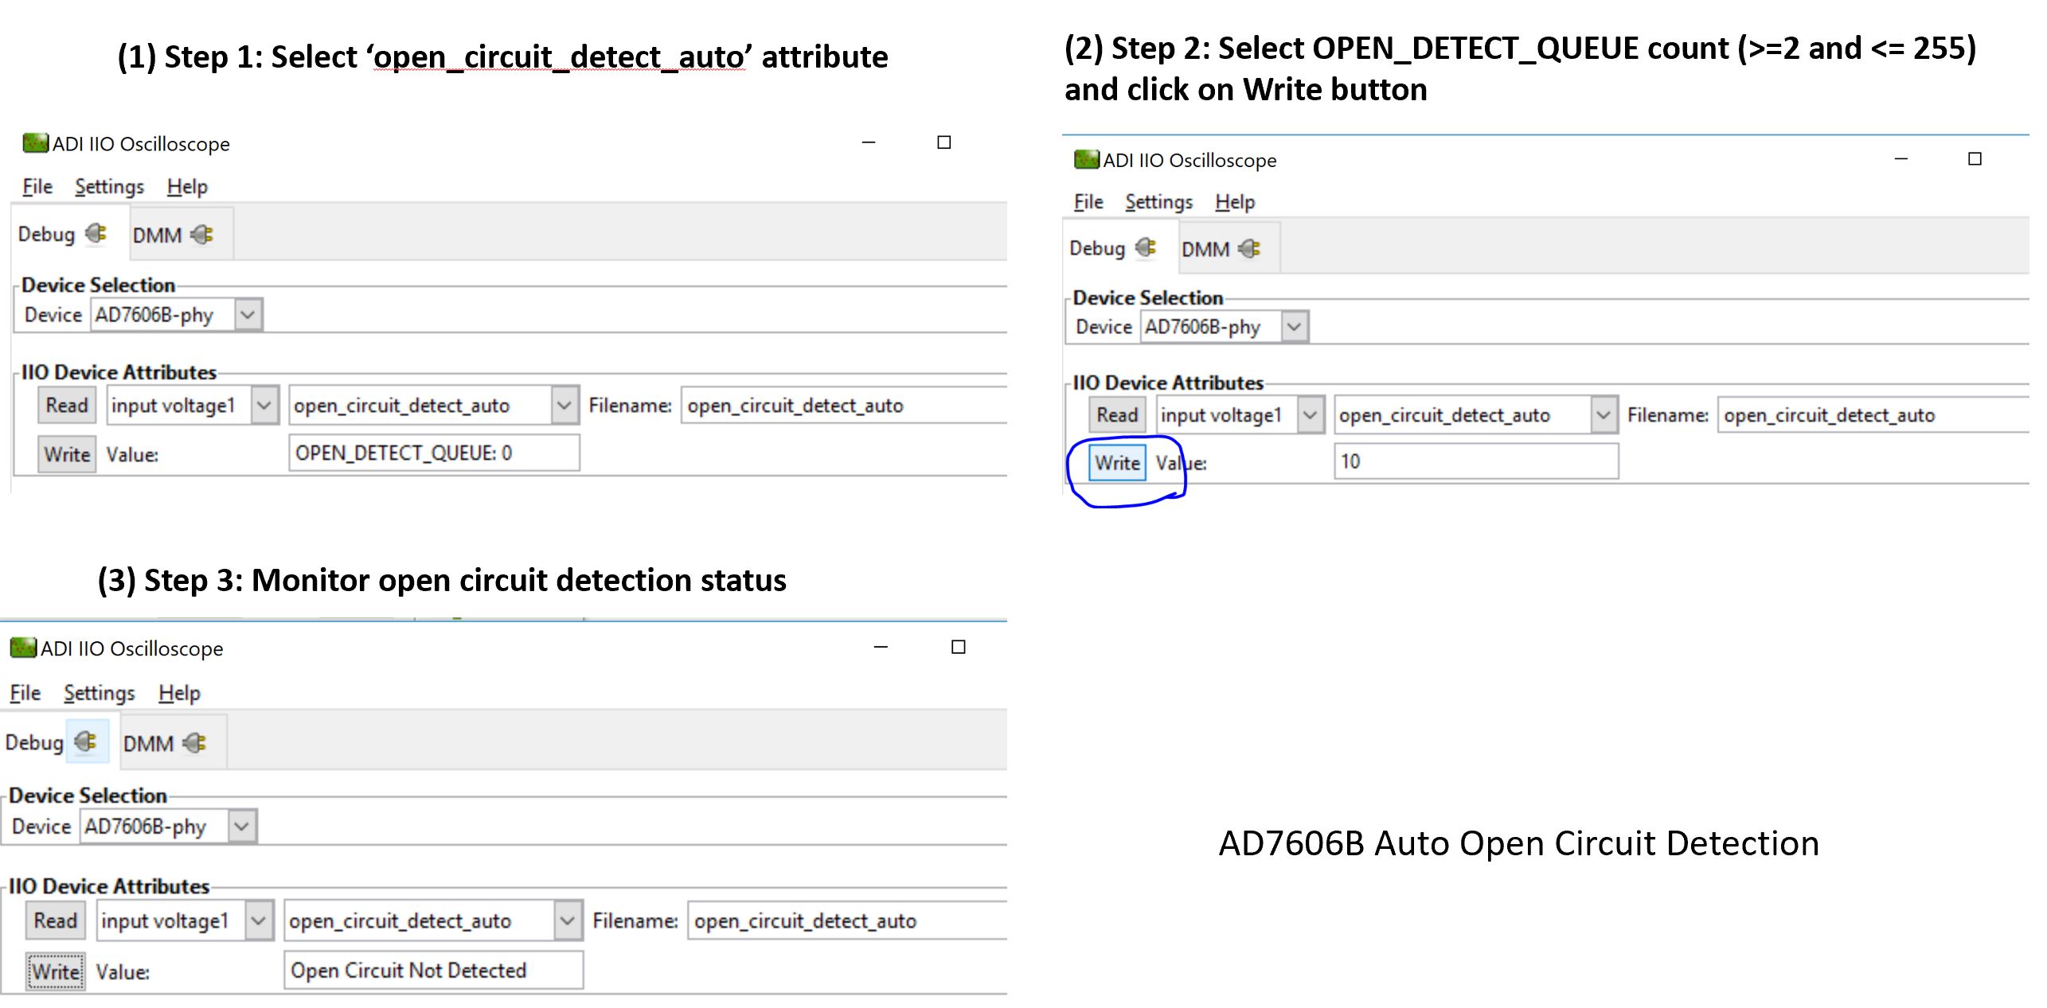Open File menu in Step 2 window
Screen dimensions: 2047x1008
(1088, 202)
